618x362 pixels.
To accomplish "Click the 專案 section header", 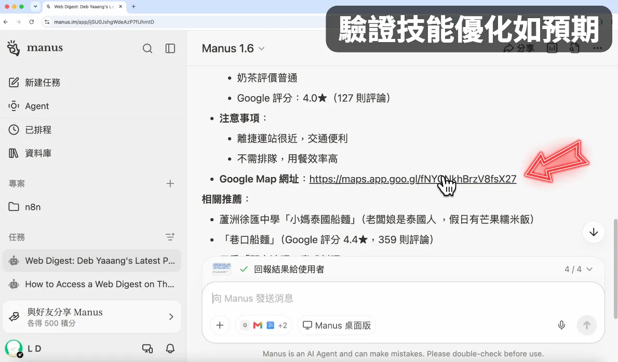I will pos(17,183).
